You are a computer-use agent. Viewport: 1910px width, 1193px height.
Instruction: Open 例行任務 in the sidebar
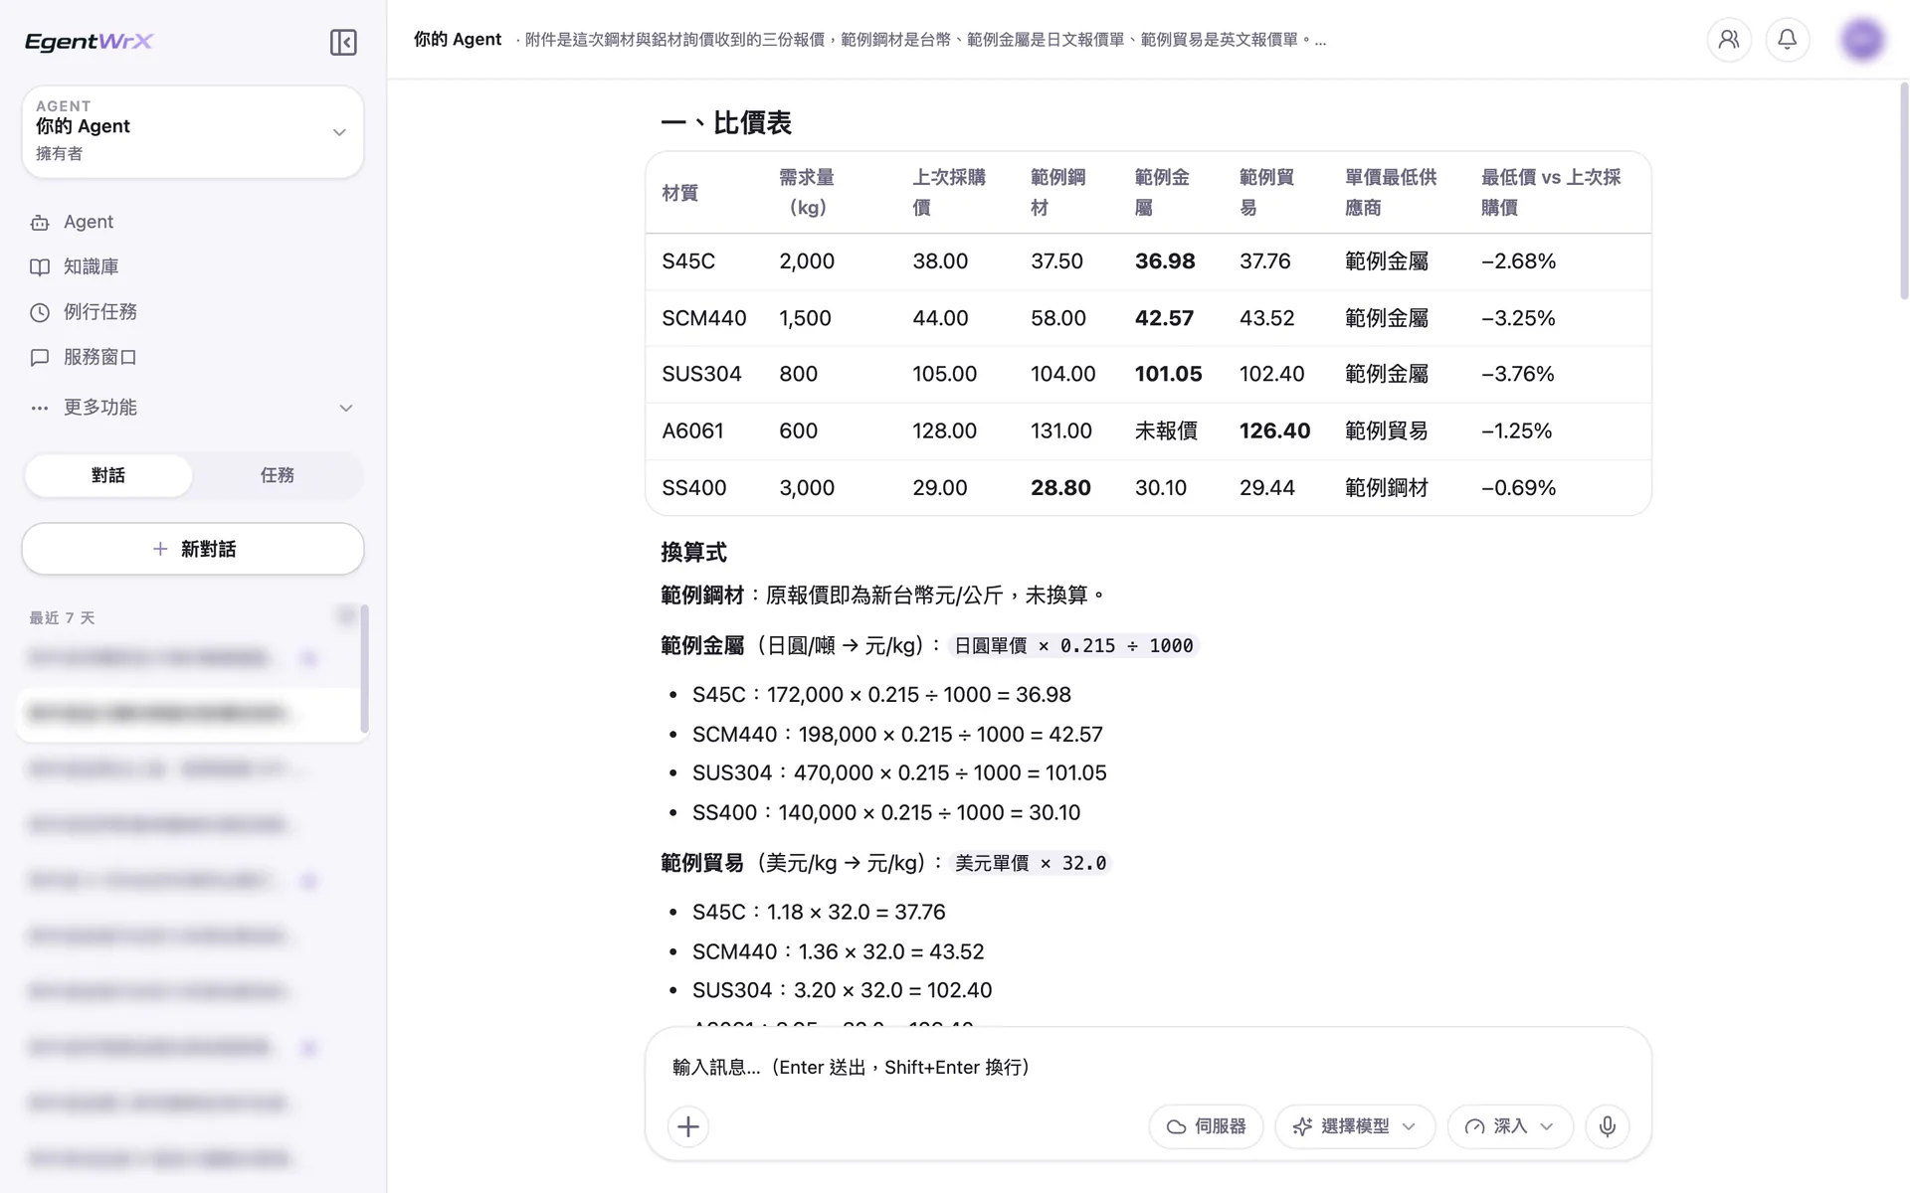click(x=100, y=311)
